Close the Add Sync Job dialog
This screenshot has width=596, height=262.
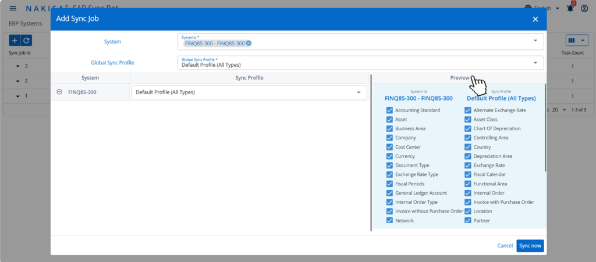click(x=535, y=19)
